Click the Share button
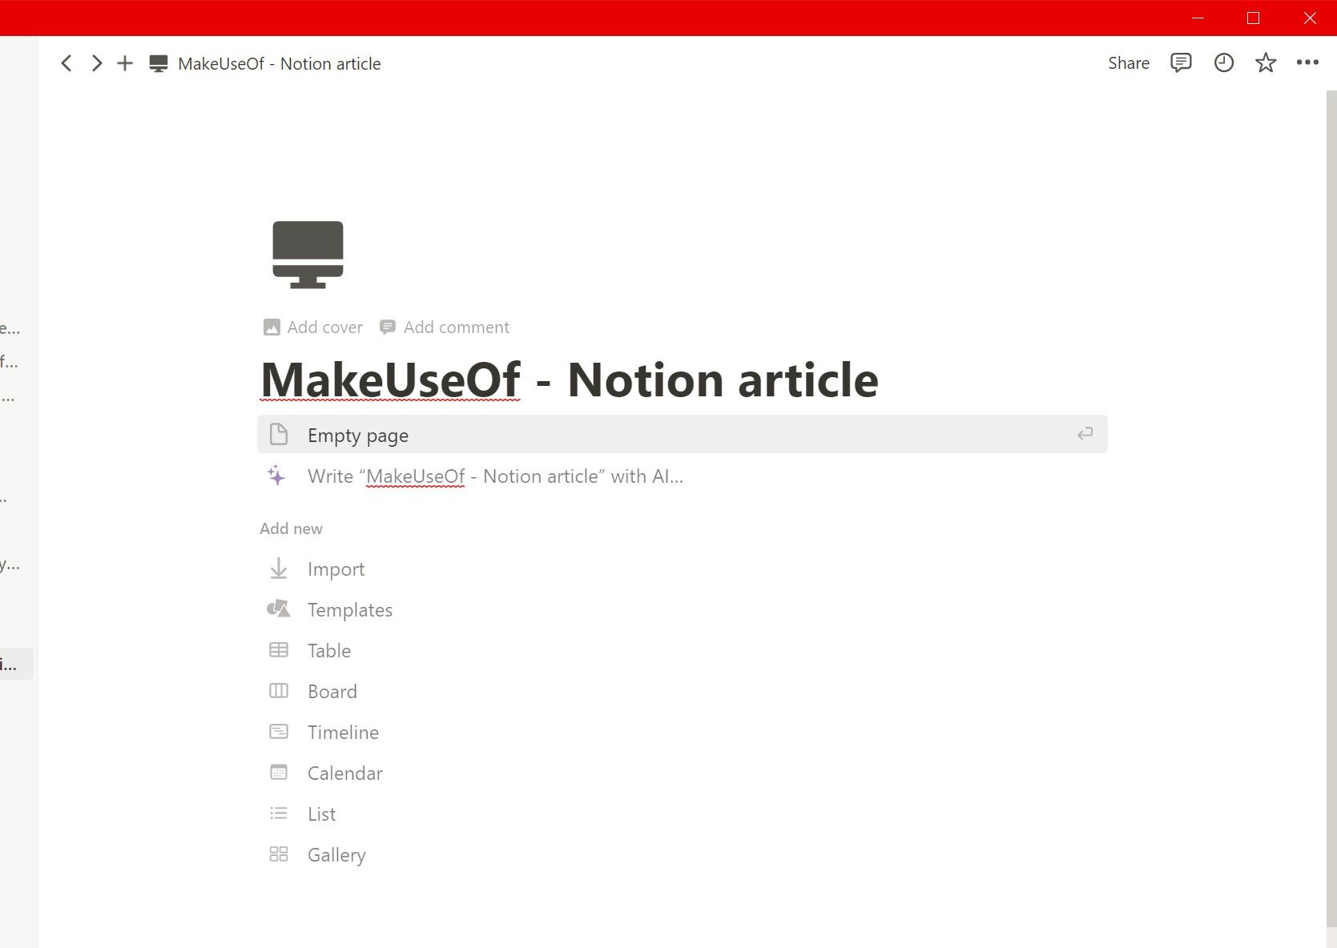This screenshot has height=948, width=1337. coord(1128,62)
